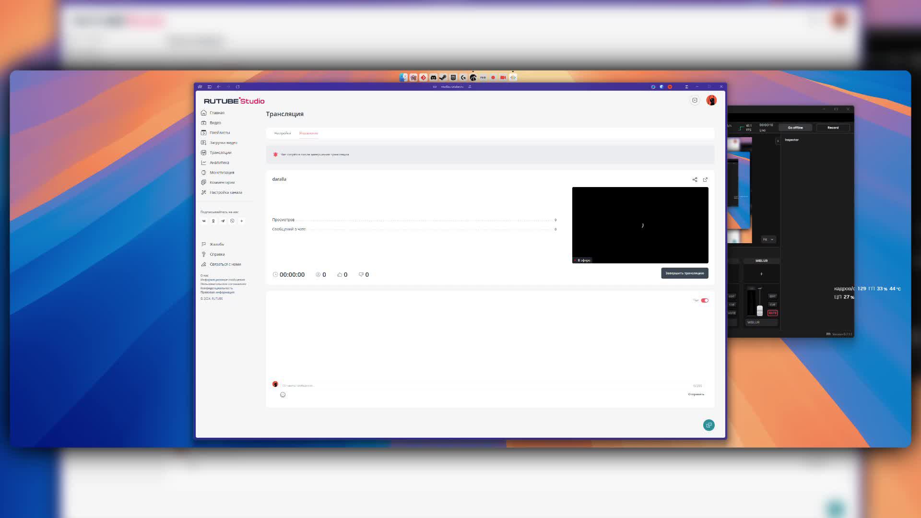Open the teal help chat bubble
The height and width of the screenshot is (518, 921).
[x=708, y=425]
